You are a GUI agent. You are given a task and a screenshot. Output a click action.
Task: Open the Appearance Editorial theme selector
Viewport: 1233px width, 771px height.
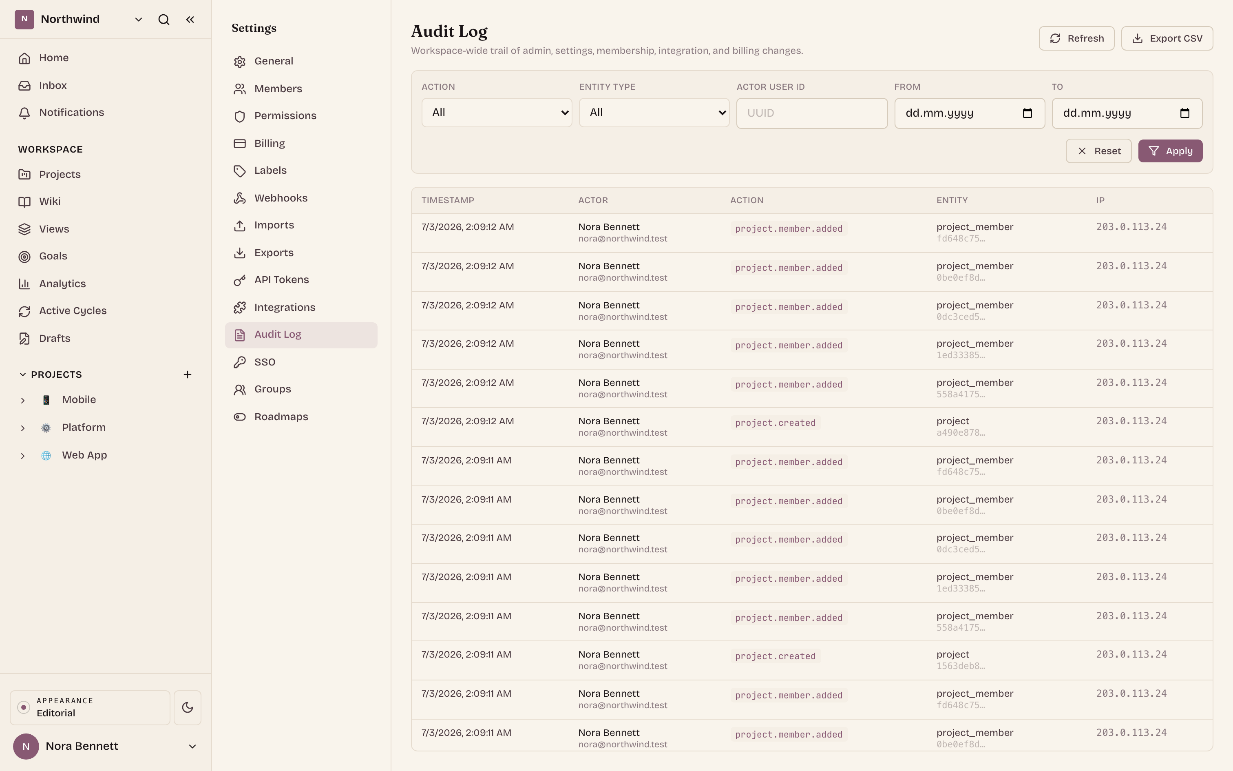tap(90, 707)
